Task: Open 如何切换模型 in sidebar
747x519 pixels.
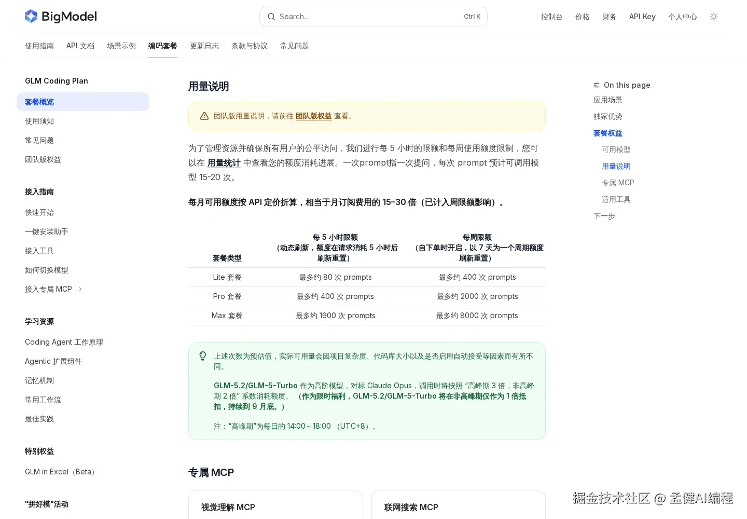Action: (83, 270)
